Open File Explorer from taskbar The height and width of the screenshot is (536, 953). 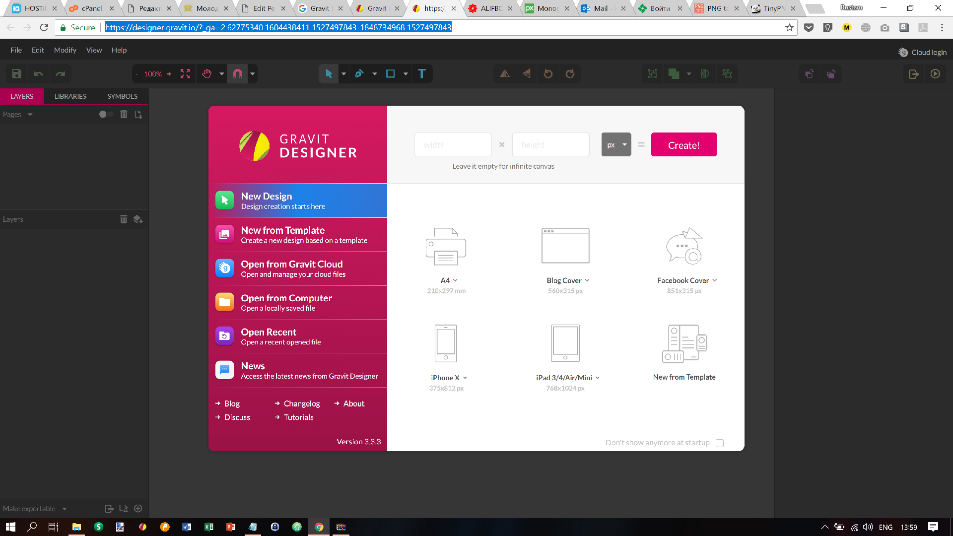[76, 527]
